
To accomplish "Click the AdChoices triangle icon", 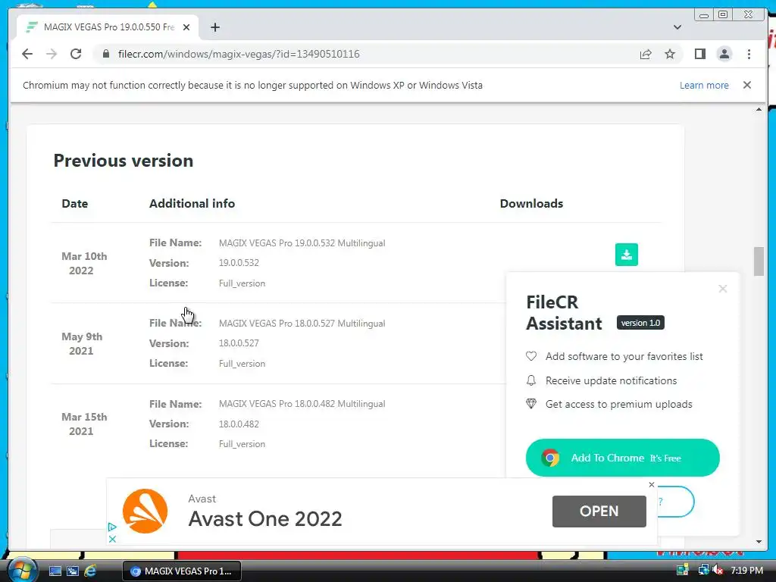I will [x=112, y=527].
